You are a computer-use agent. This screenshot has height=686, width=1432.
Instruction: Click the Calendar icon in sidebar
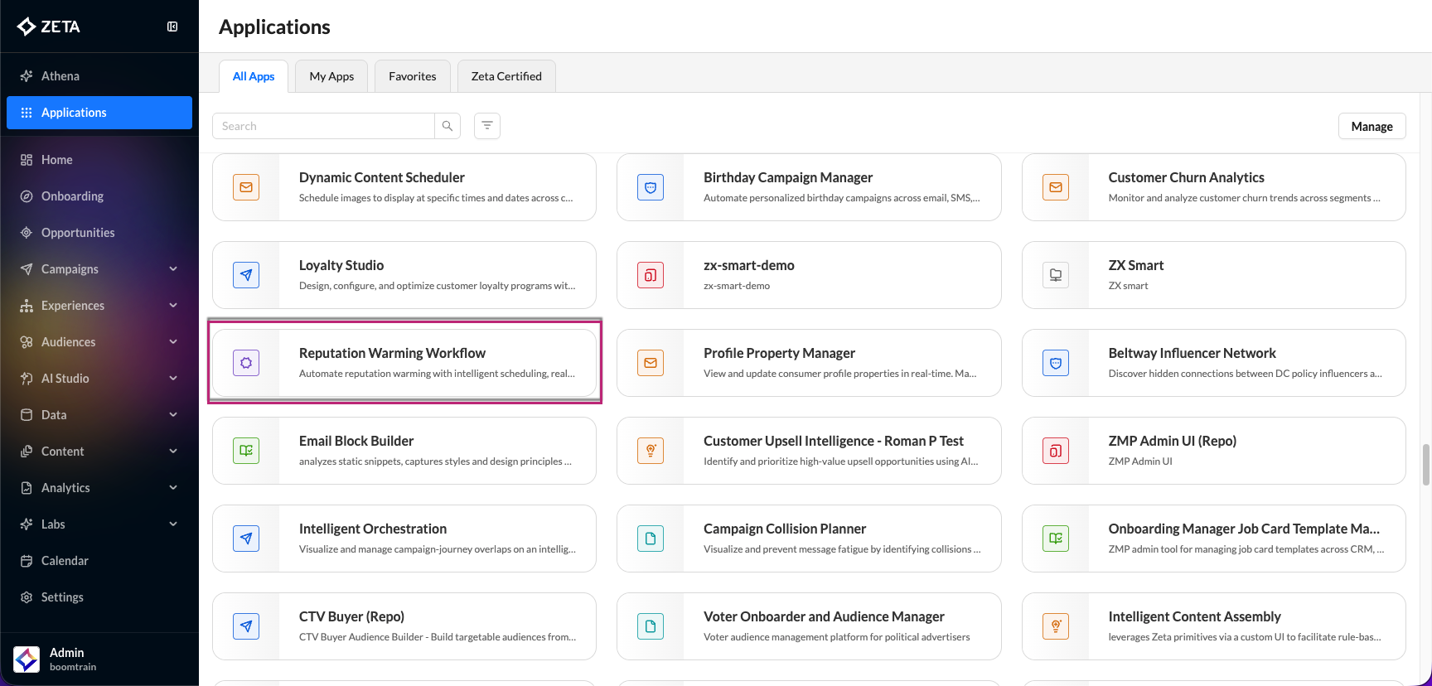coord(27,561)
